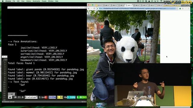Click the Wi-Fi icon in menu bar

click(x=161, y=1)
